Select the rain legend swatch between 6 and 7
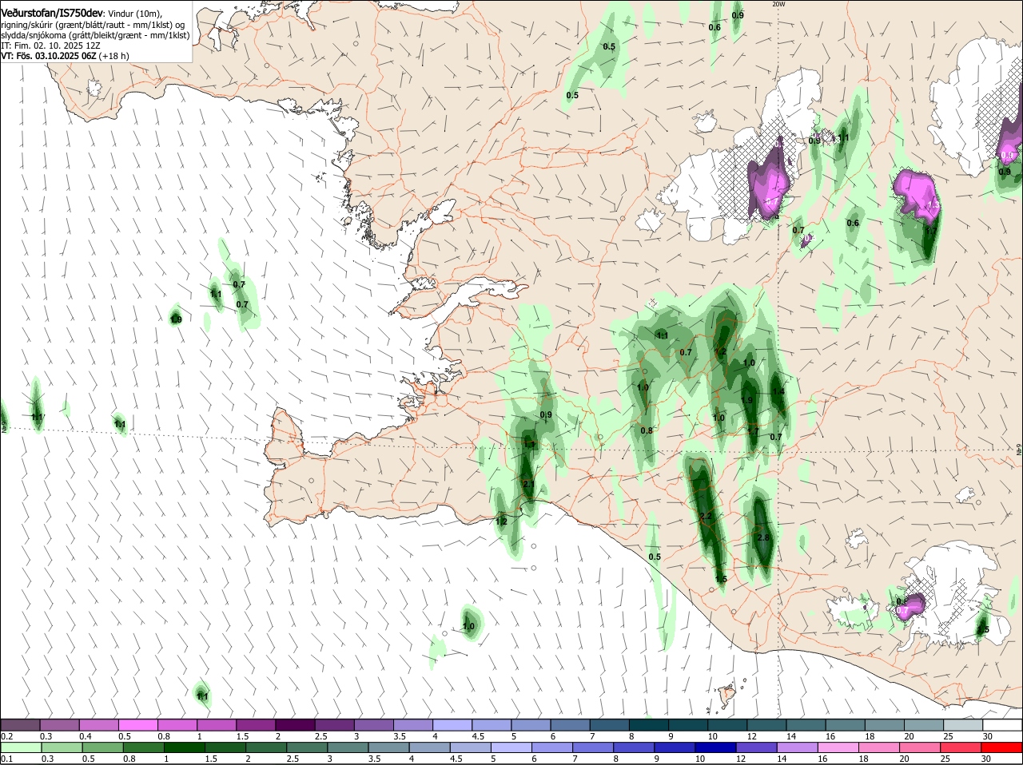This screenshot has height=765, width=1023. 551,747
